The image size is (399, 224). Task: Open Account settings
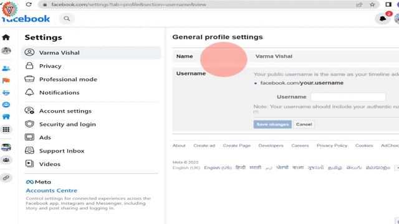pos(91,111)
